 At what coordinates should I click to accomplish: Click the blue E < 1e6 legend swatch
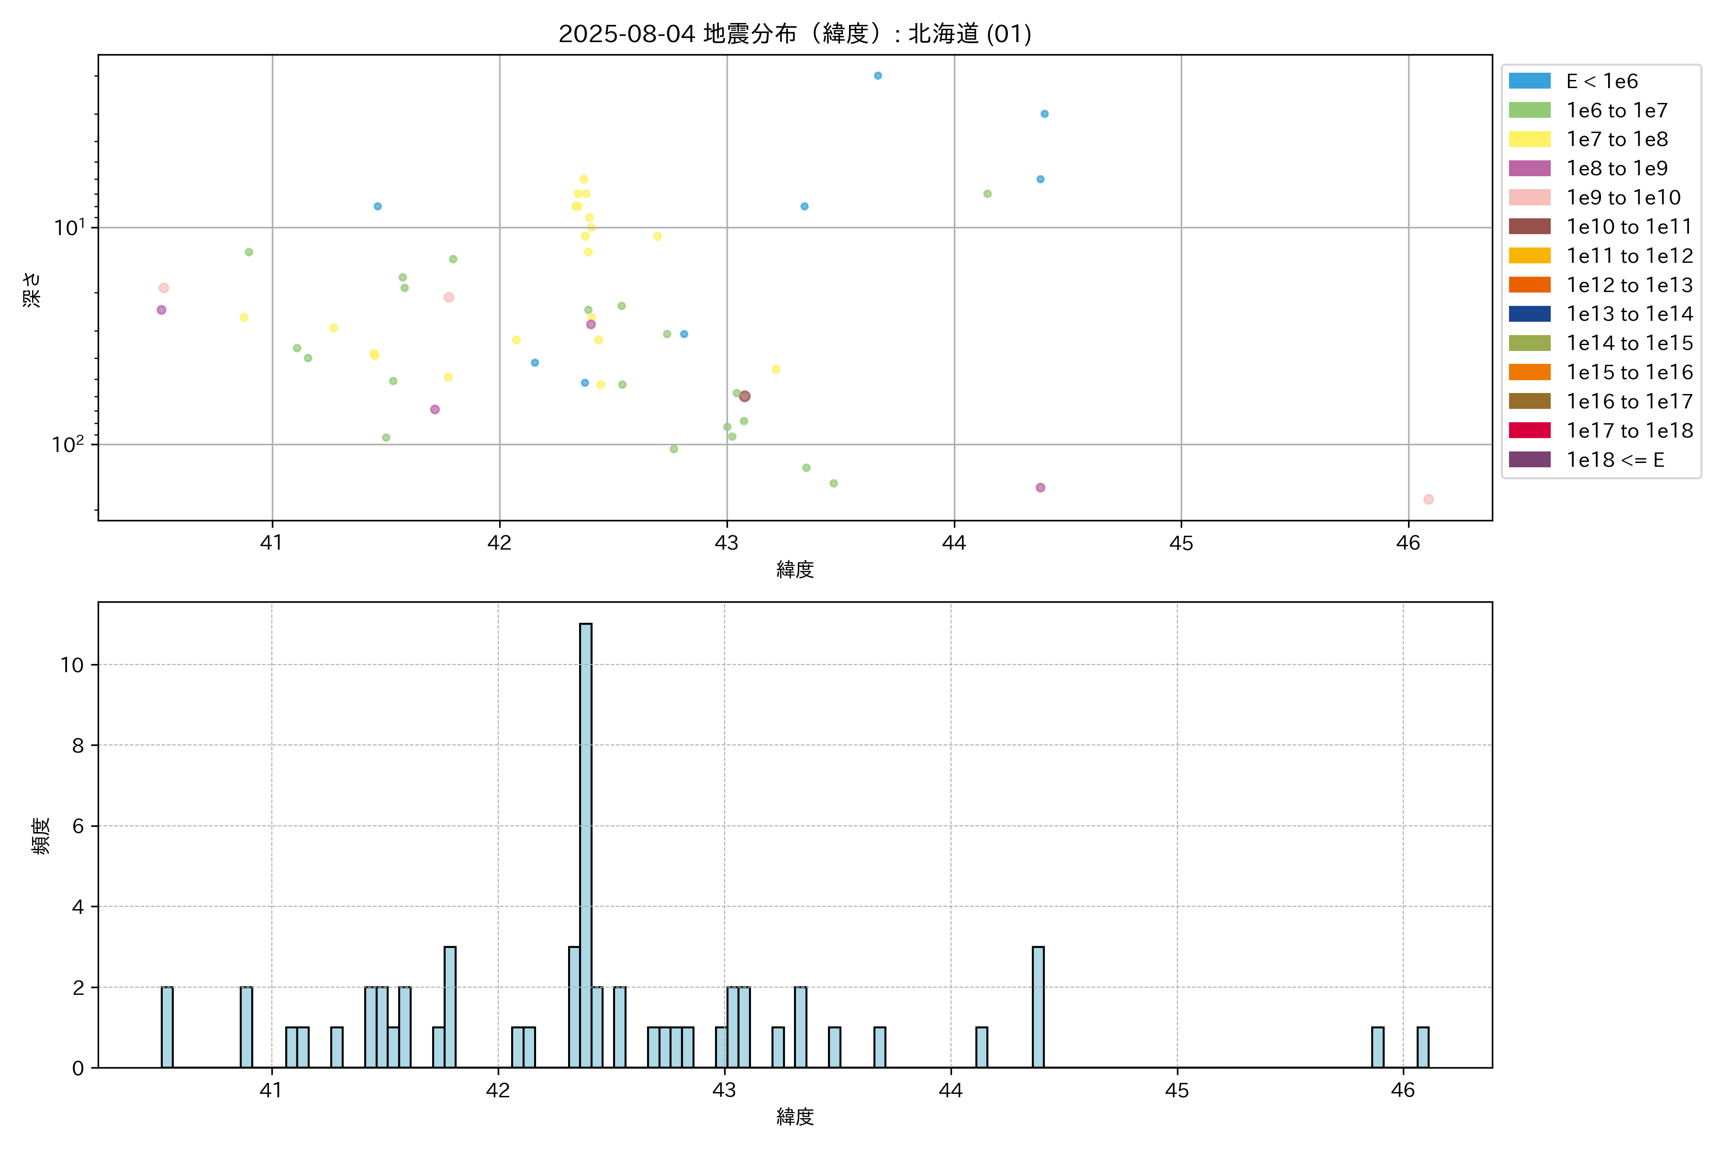1530,81
